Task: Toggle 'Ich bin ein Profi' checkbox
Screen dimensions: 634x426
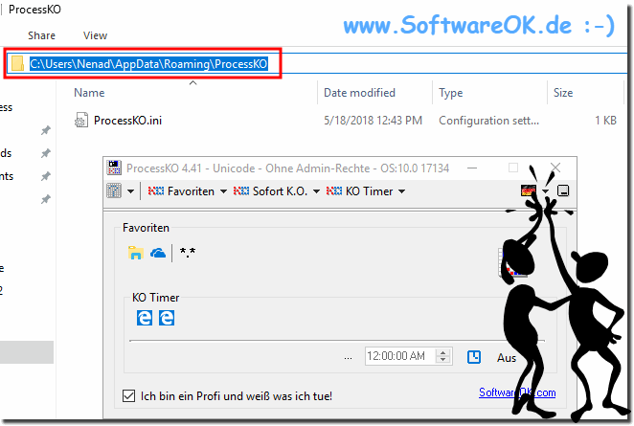Action: click(x=129, y=395)
